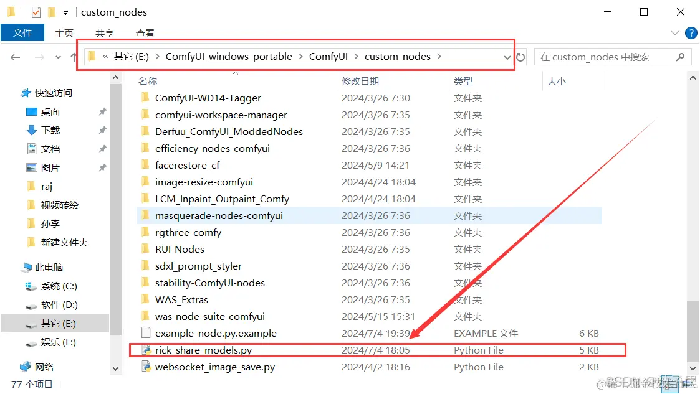
Task: Click ComfyUI_windows_portable breadcrumb in the address bar
Action: pos(229,57)
